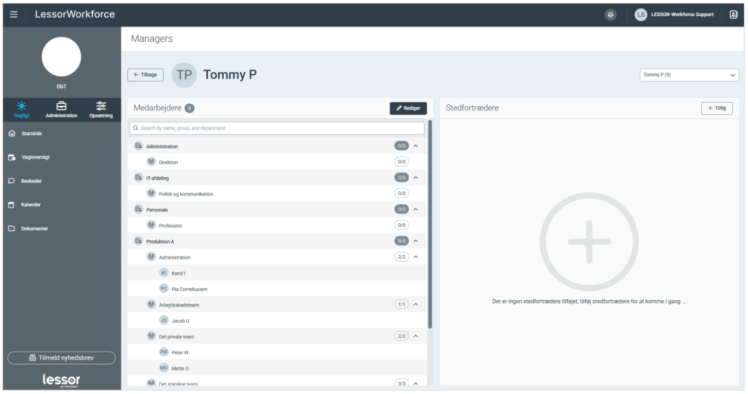Image resolution: width=748 pixels, height=394 pixels.
Task: Switch to the Opsætning tab
Action: click(x=101, y=110)
